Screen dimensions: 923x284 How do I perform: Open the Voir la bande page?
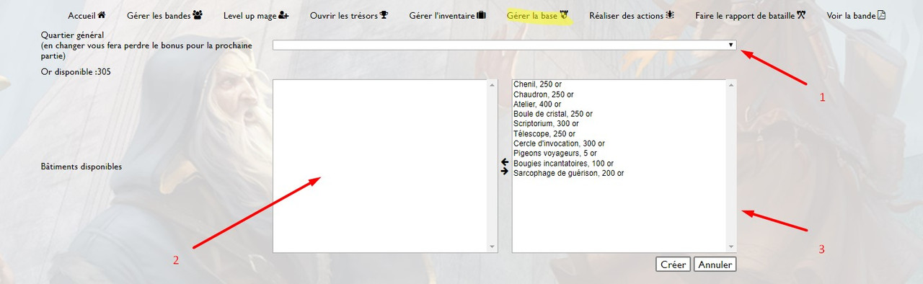pyautogui.click(x=856, y=15)
